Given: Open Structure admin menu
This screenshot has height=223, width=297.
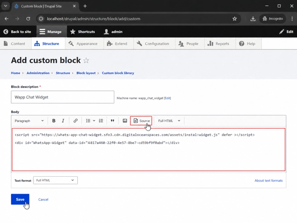Looking at the screenshot, I should (x=48, y=44).
